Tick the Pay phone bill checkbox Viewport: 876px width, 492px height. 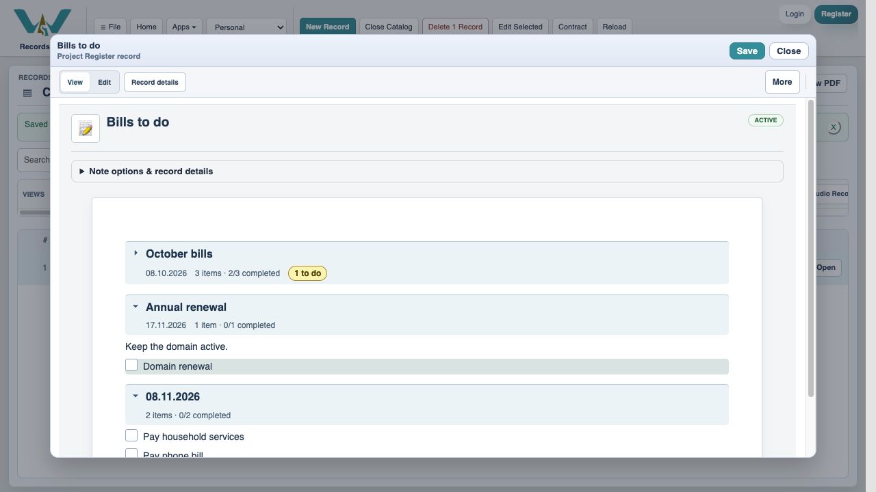click(131, 454)
